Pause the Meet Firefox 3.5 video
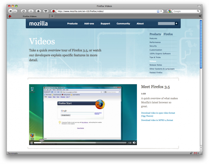The height and width of the screenshot is (164, 209). pyautogui.click(x=32, y=143)
